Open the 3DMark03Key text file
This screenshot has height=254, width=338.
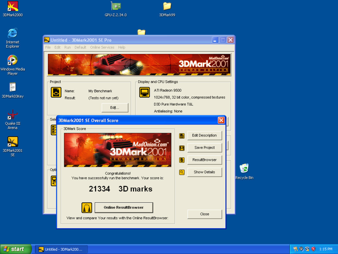coord(12,90)
